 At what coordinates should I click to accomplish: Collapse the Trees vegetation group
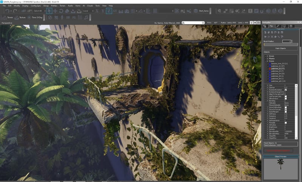[267, 61]
